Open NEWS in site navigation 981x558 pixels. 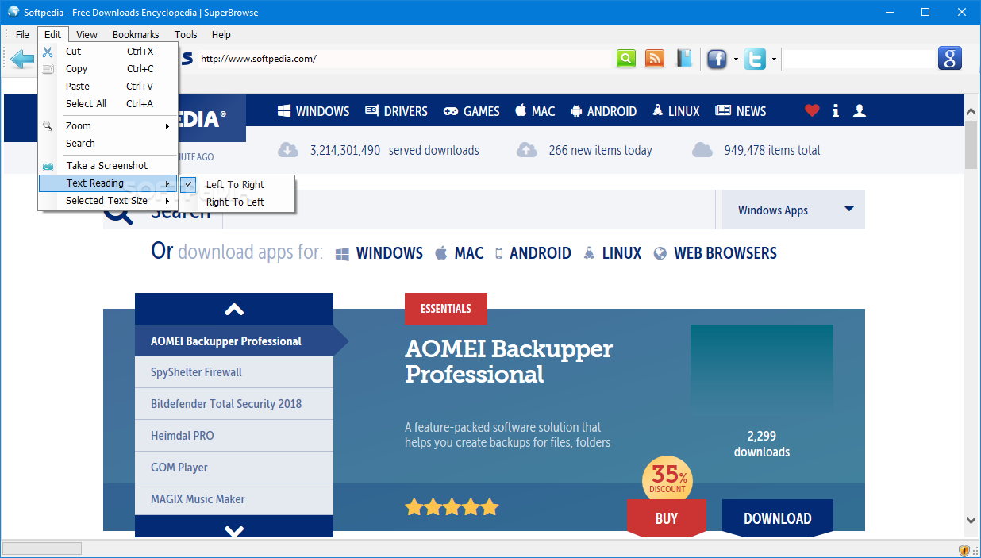[x=741, y=111]
